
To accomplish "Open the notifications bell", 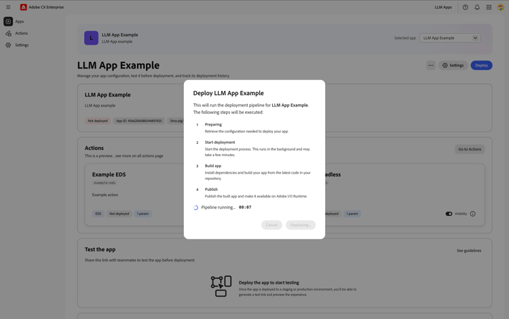I will click(477, 7).
